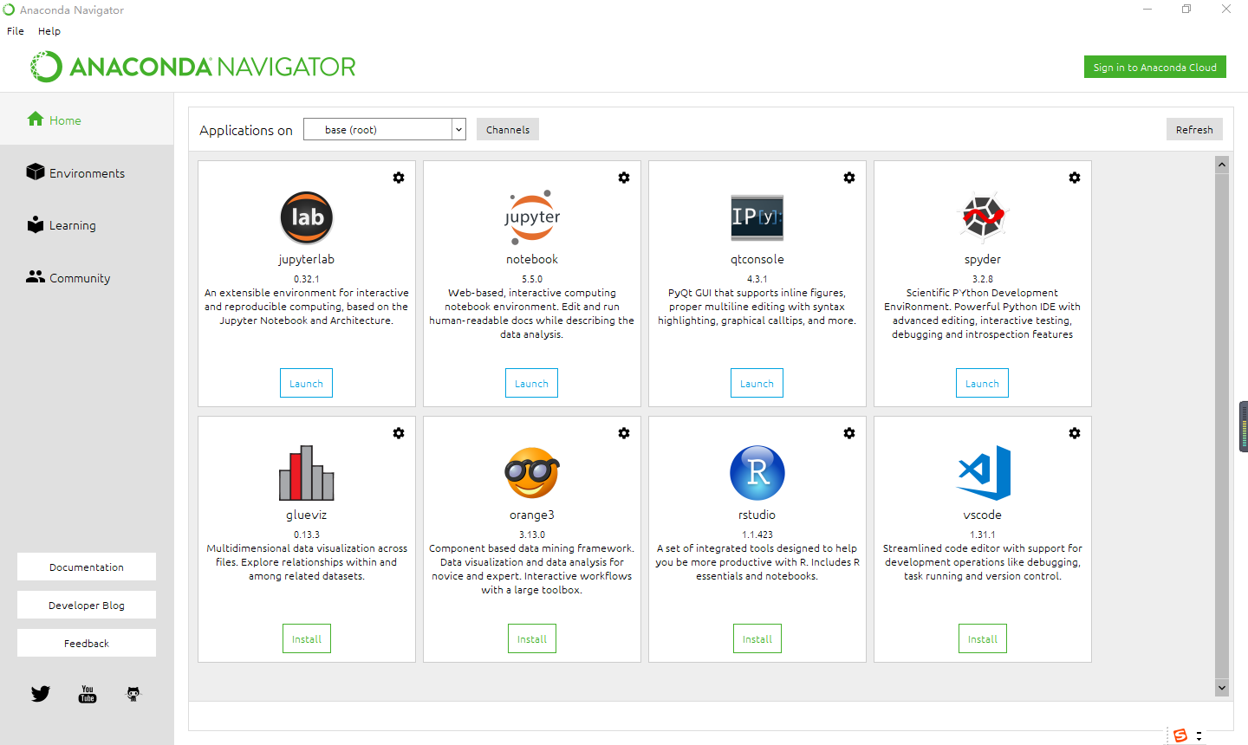The width and height of the screenshot is (1248, 745).
Task: Install orange3
Action: (x=532, y=638)
